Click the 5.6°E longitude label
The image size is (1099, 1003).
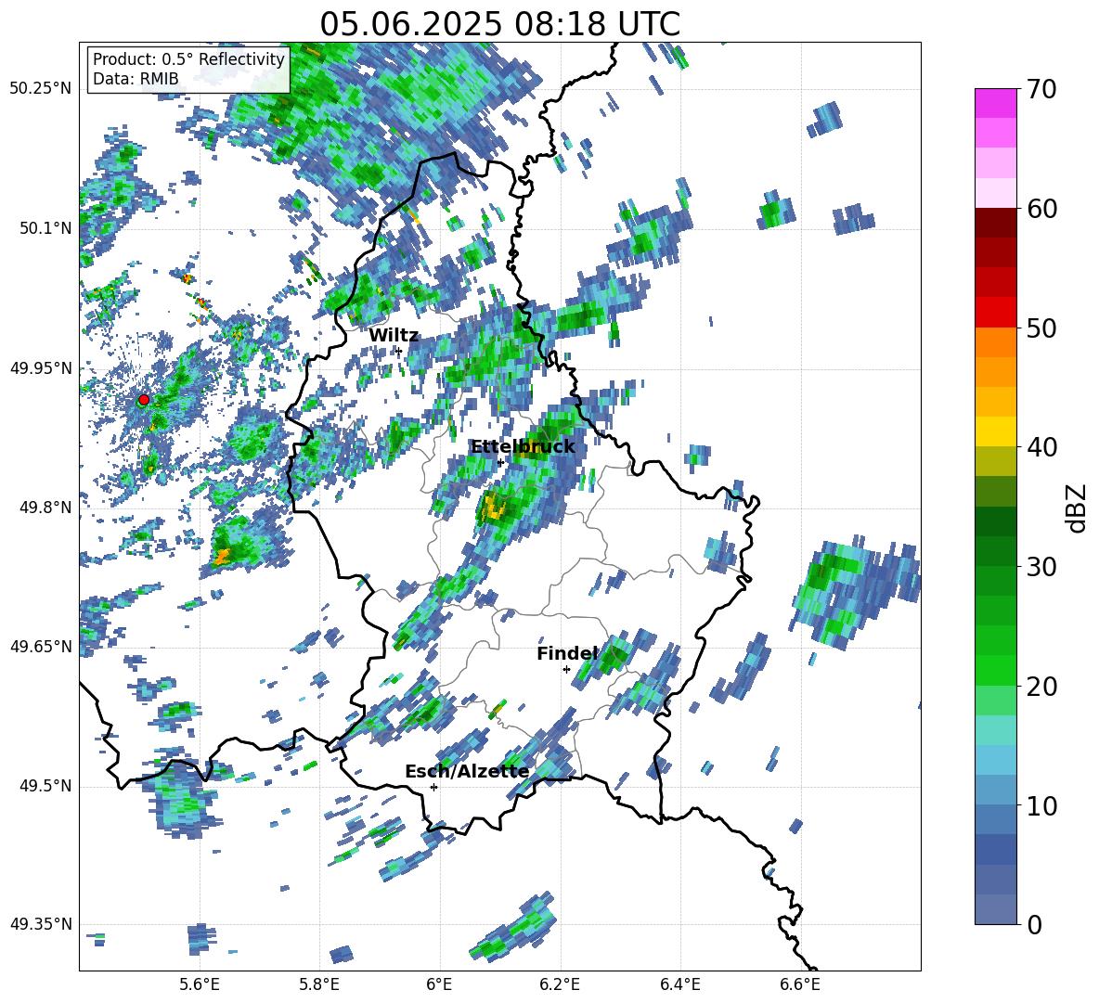coord(200,984)
